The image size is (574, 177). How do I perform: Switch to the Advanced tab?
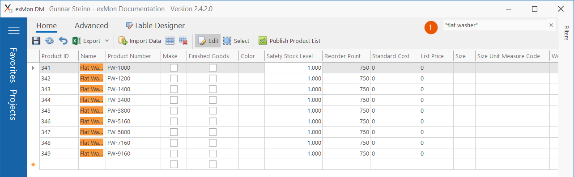[x=91, y=25]
